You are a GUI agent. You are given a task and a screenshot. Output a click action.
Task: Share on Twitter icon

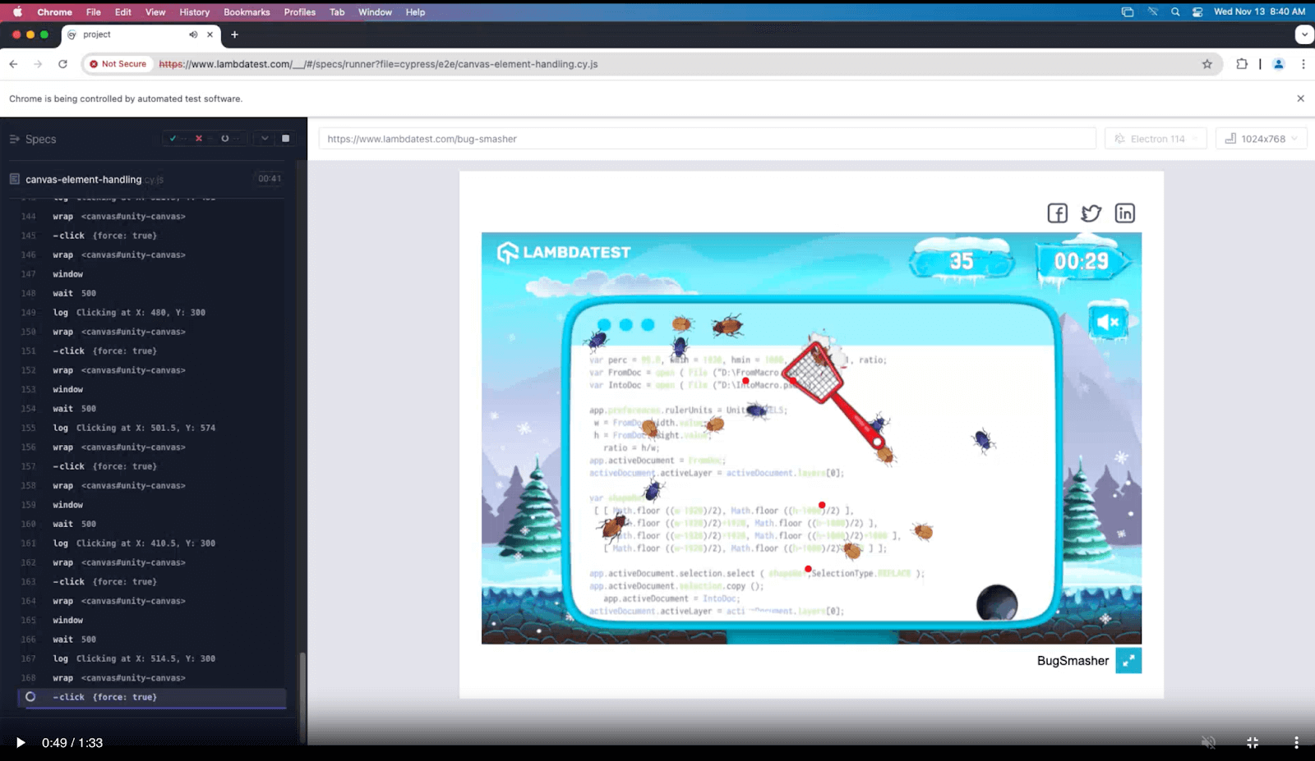click(x=1091, y=213)
